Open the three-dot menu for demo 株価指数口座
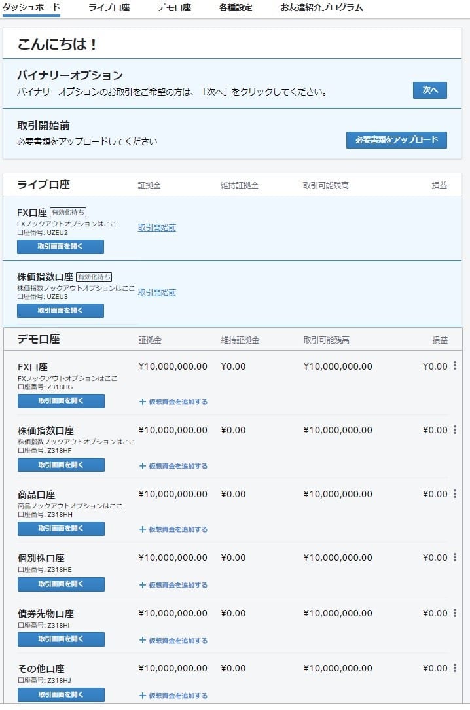The height and width of the screenshot is (710, 470). point(455,430)
